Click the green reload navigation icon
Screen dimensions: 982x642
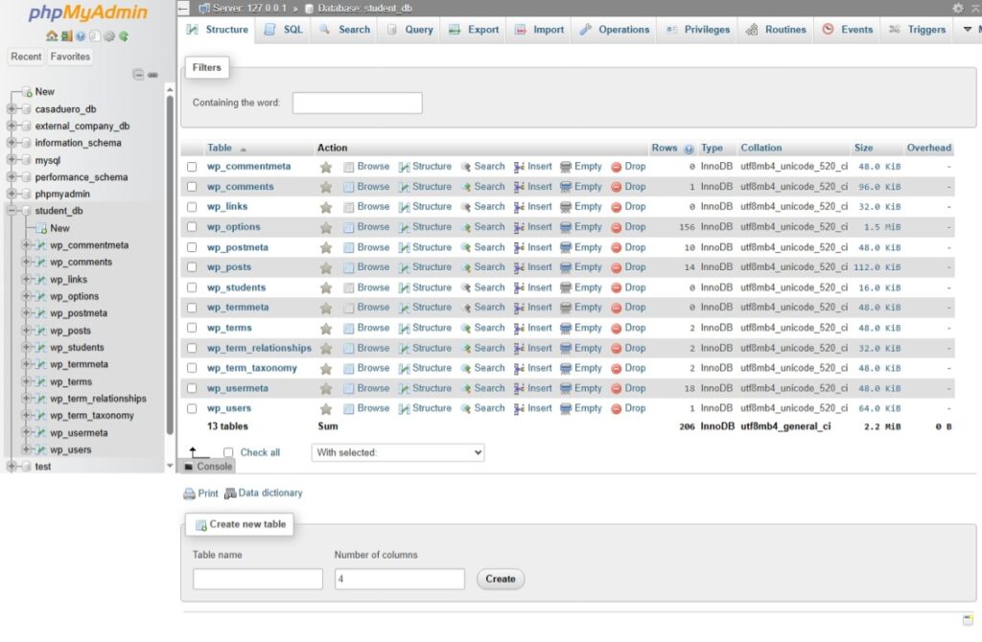pos(123,36)
